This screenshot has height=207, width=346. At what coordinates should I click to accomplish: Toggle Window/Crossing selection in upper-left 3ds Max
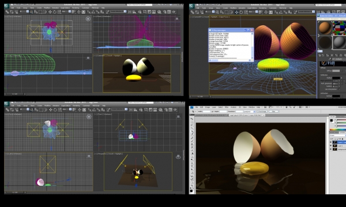click(45, 11)
